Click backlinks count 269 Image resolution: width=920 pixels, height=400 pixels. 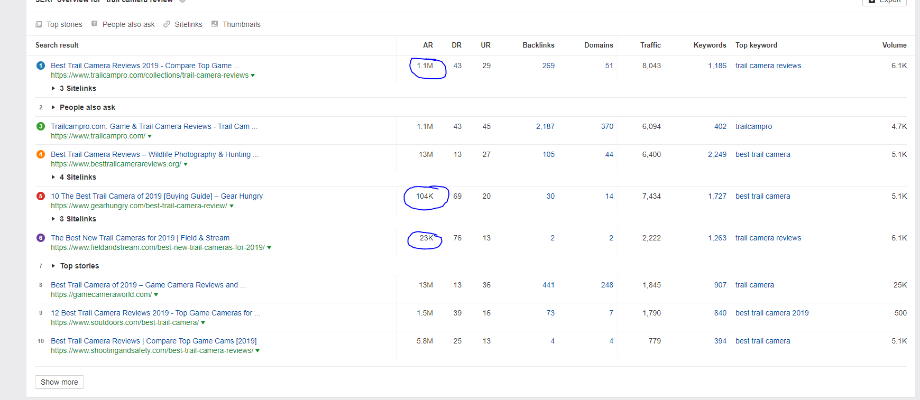548,66
